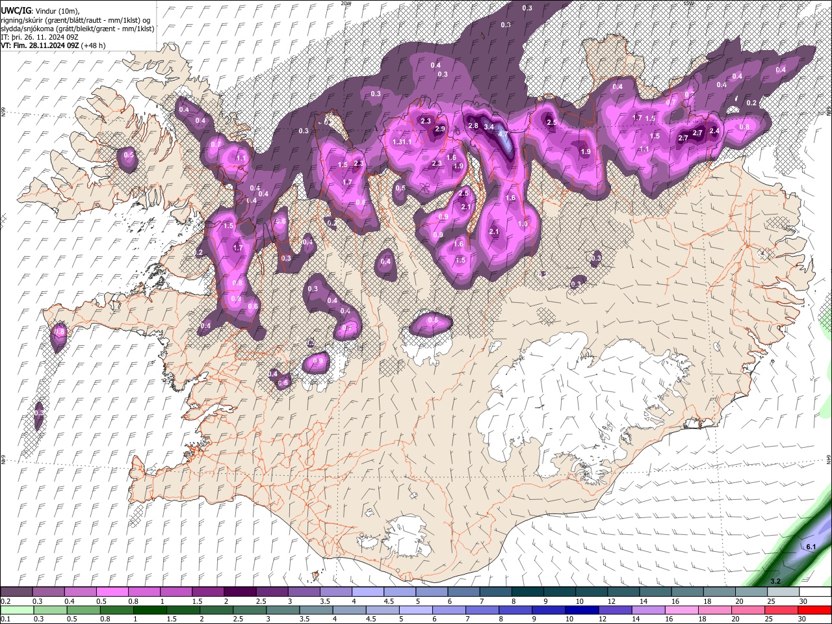Click the 'VT: Fim. 28.11.2024 09Z (+48 h)' line
This screenshot has width=832, height=624.
(x=53, y=45)
